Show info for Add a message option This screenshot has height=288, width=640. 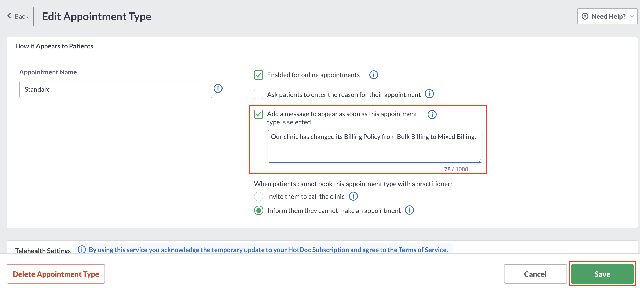432,114
